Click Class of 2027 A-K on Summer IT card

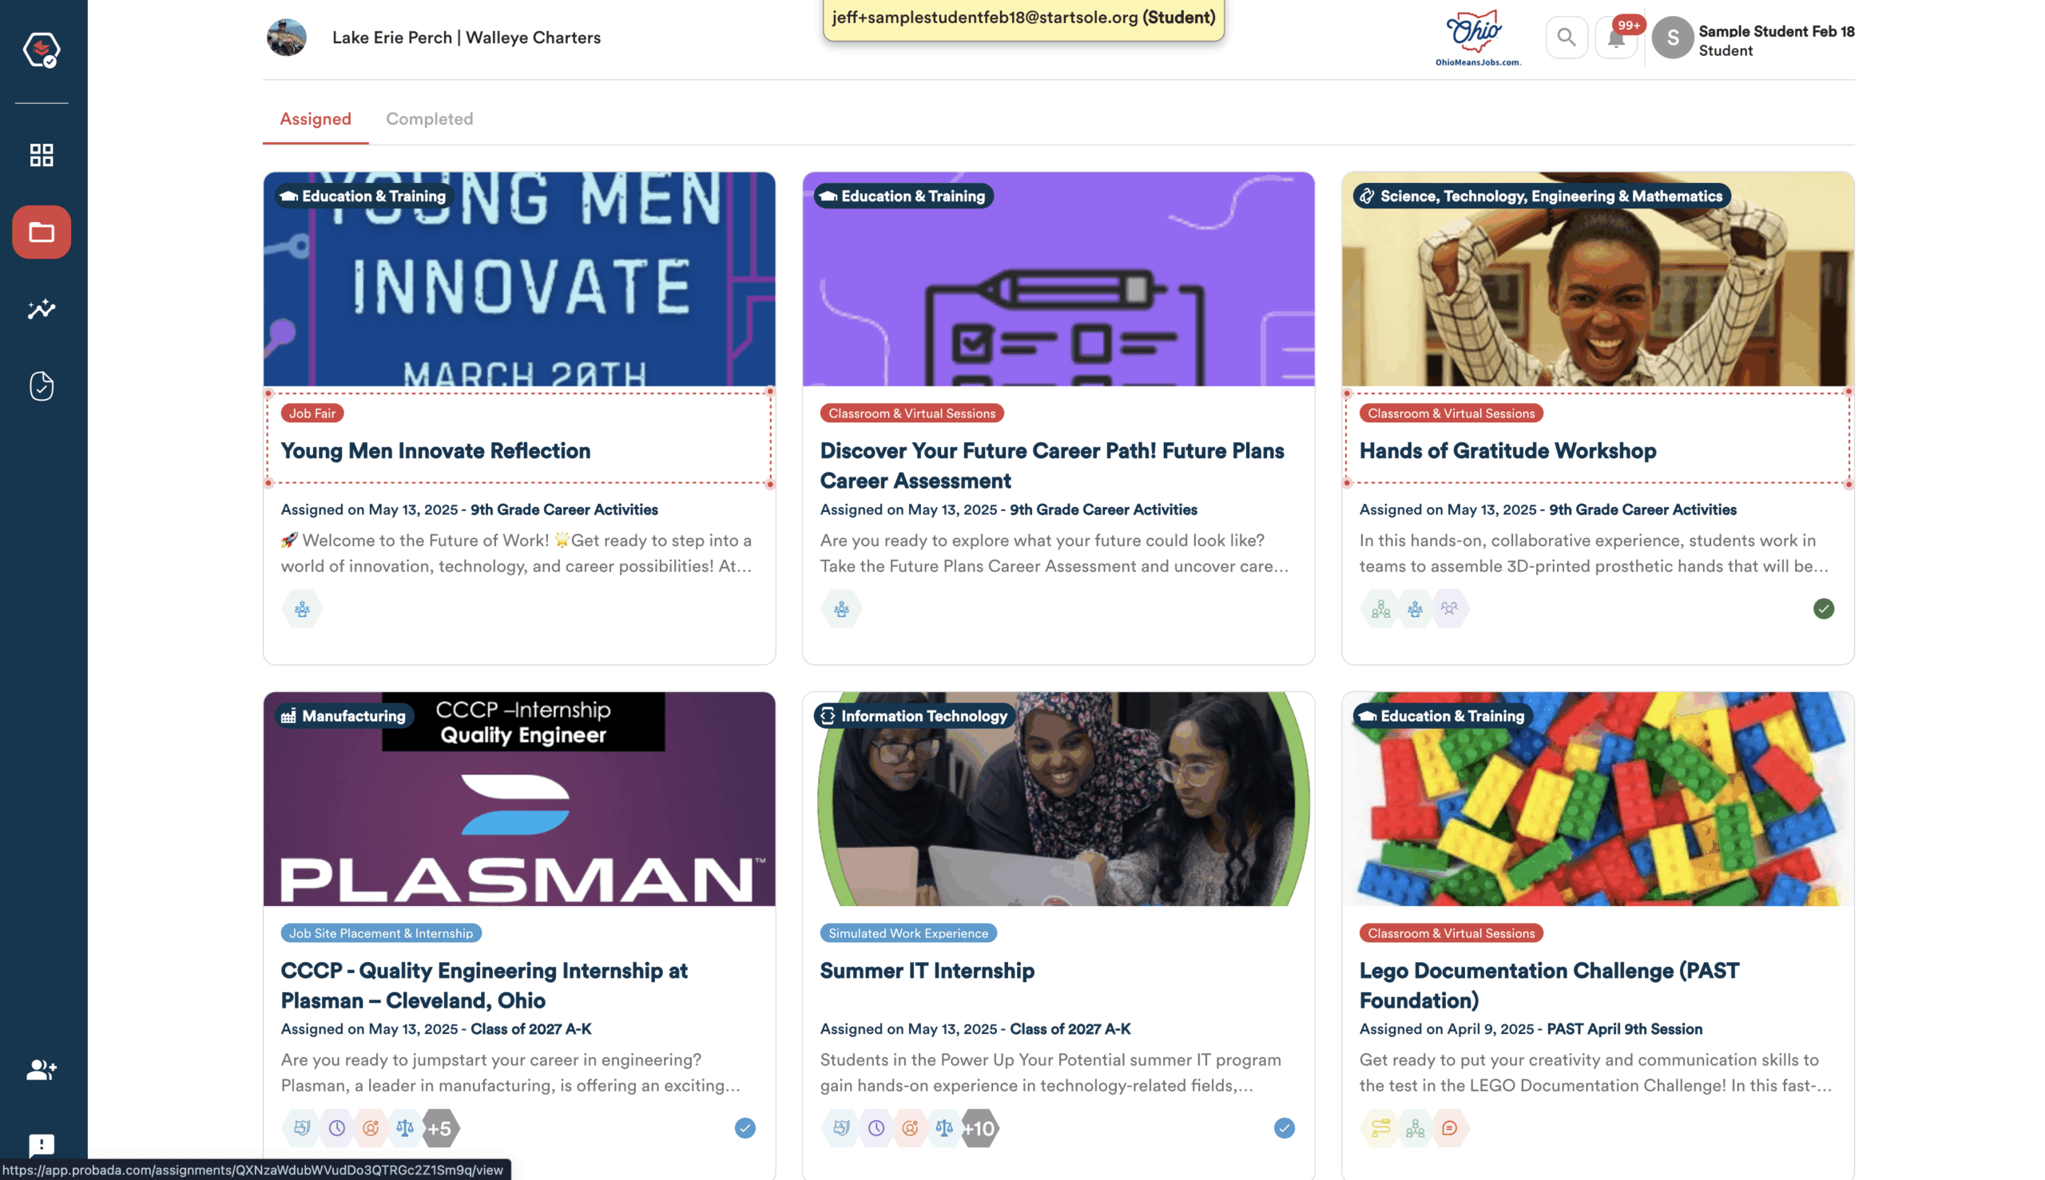[x=1069, y=1028]
